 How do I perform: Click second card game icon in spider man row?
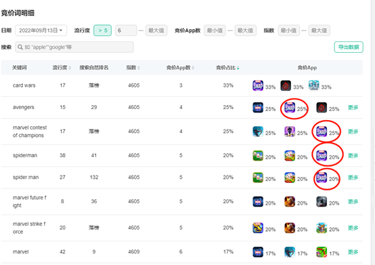pos(290,178)
